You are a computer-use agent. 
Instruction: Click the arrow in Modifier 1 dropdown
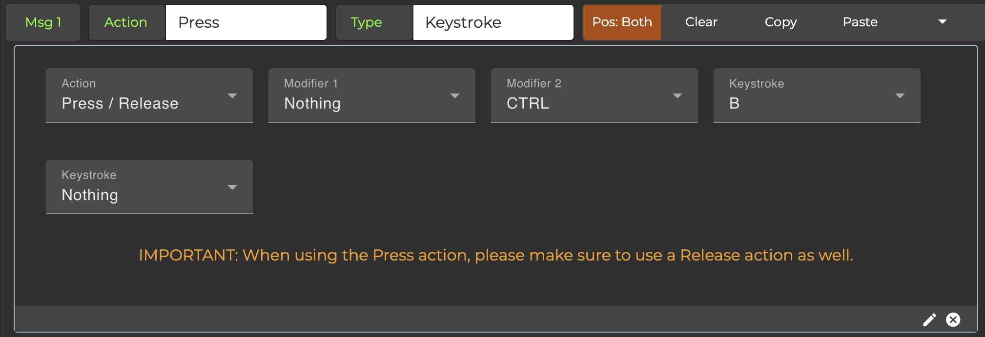tap(455, 96)
